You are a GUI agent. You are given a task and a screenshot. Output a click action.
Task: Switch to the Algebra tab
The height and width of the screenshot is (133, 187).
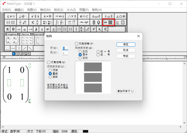12,34
